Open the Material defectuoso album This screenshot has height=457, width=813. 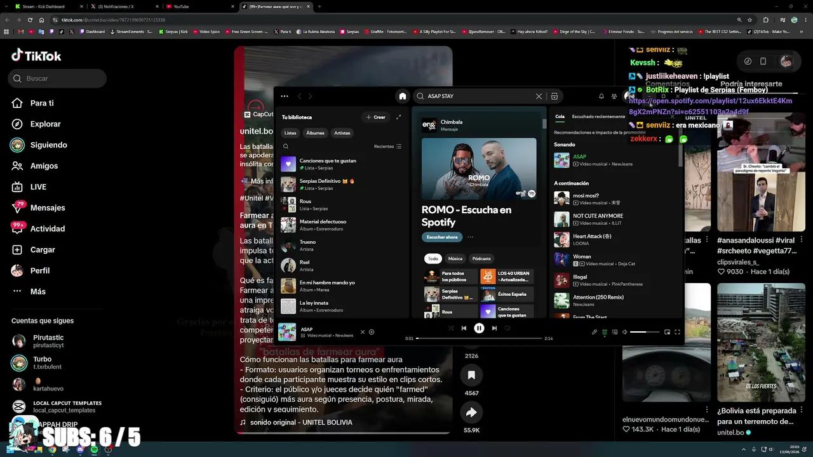(x=342, y=225)
